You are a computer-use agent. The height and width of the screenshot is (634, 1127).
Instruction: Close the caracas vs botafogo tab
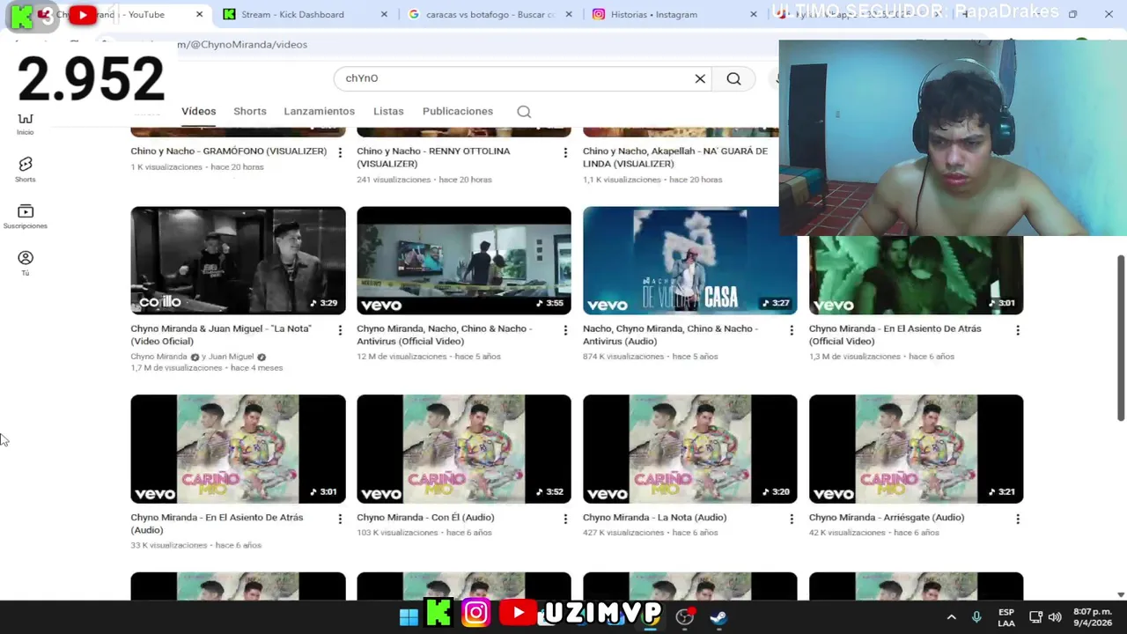(569, 14)
